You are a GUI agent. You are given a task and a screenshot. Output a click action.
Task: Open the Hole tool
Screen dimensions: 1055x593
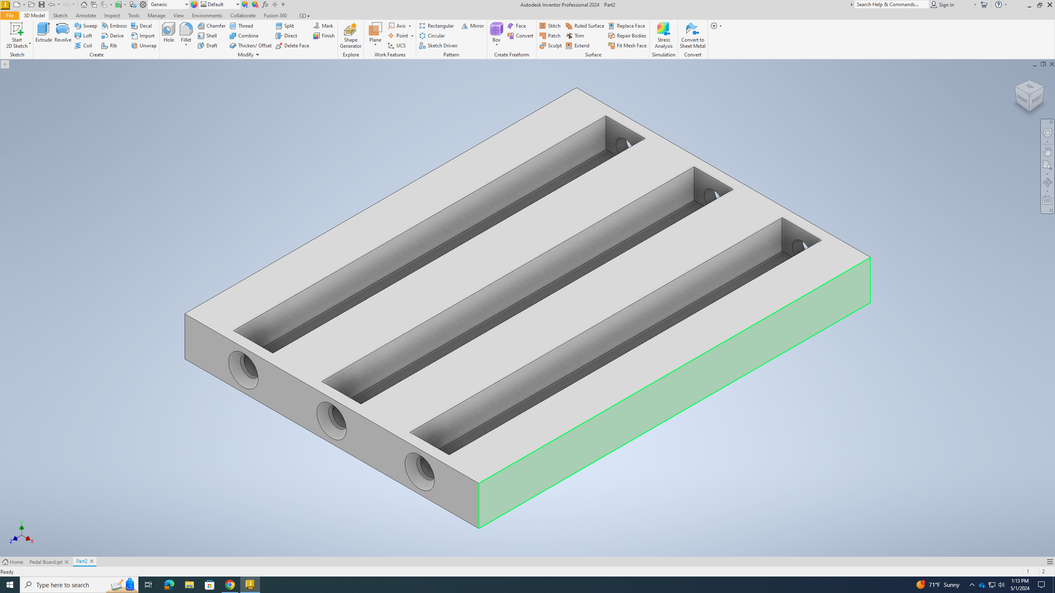[x=169, y=33]
